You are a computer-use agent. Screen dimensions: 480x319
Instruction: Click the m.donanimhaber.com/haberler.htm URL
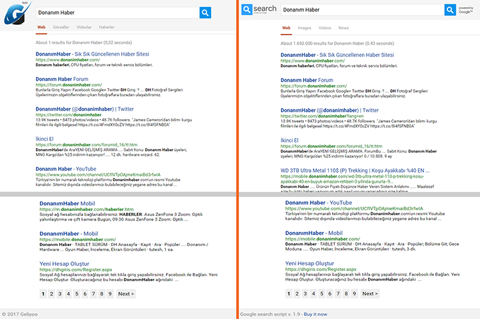coord(86,210)
